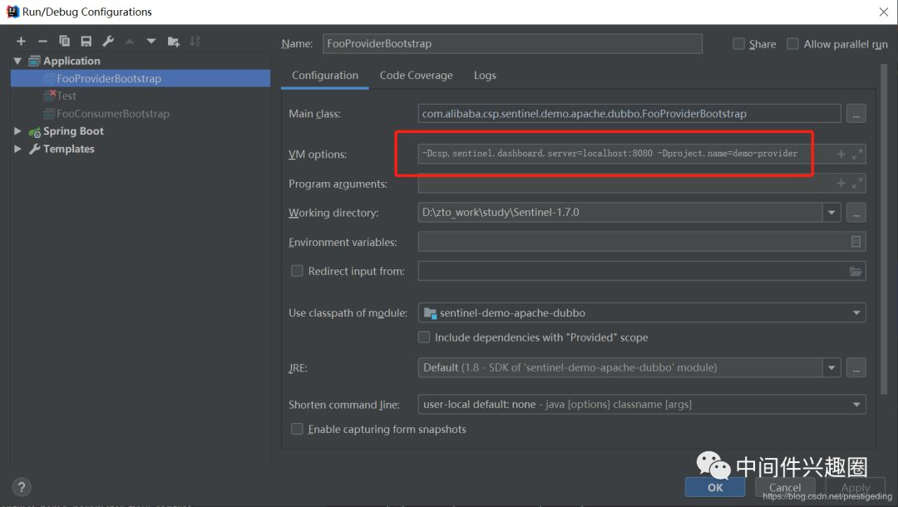Edit Environment variables via list icon
The height and width of the screenshot is (507, 898).
[x=856, y=242]
